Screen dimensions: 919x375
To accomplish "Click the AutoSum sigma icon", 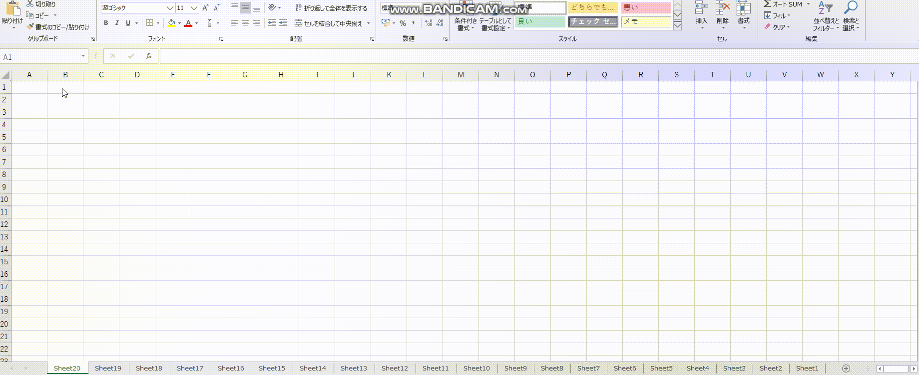I will [768, 4].
